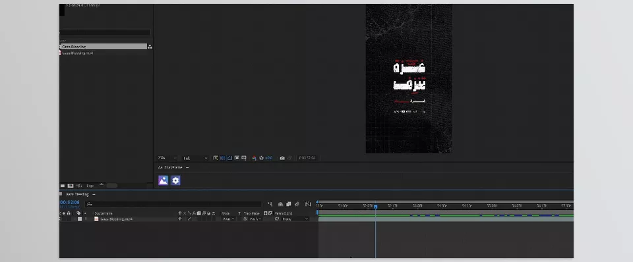Open the magnification ratio dropdown
Viewport: 633px width, 262px height.
point(167,158)
